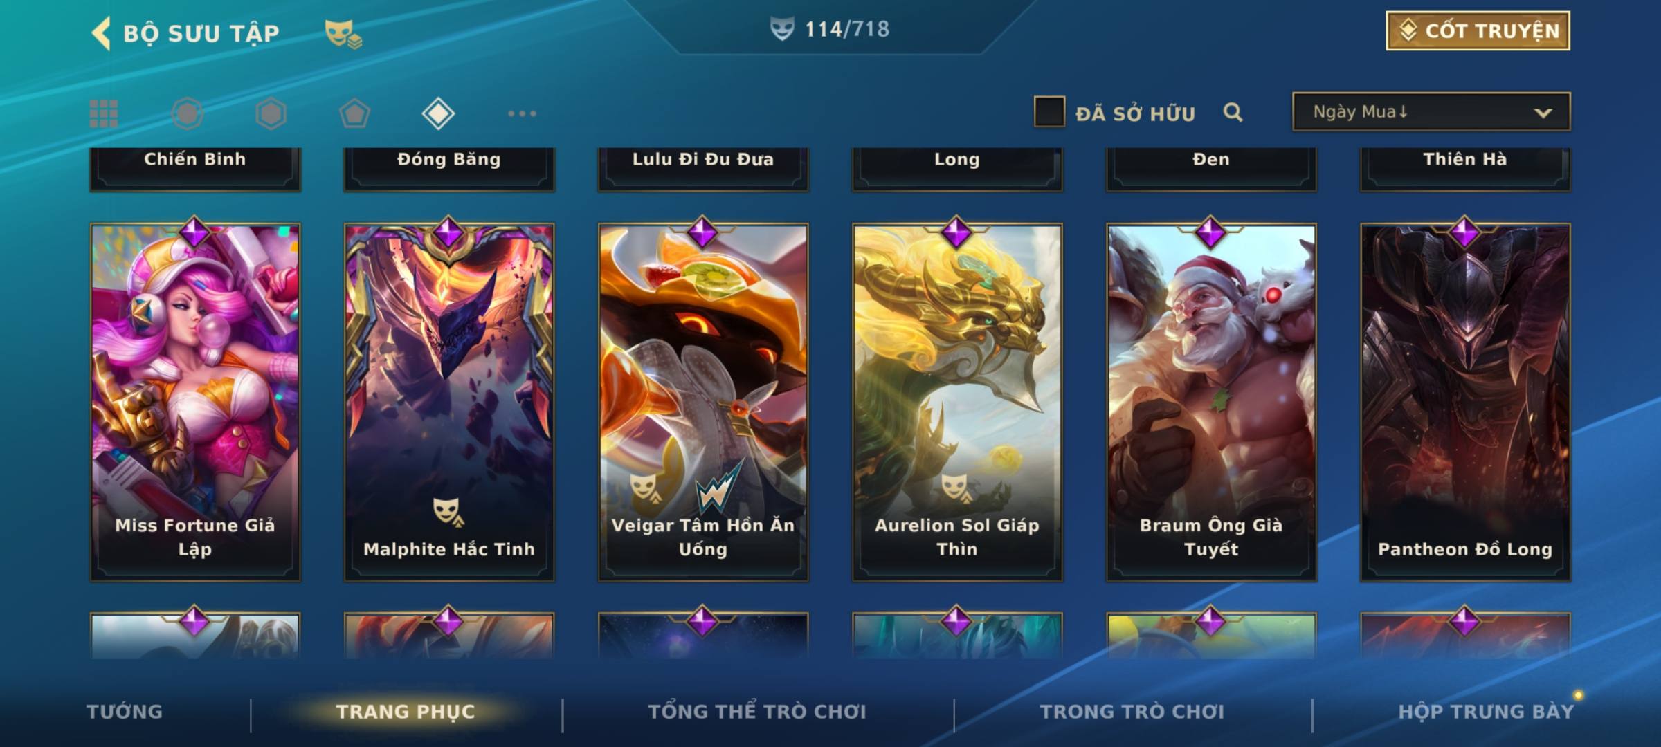The image size is (1661, 747).
Task: Switch to the Tướng tab
Action: 125,712
